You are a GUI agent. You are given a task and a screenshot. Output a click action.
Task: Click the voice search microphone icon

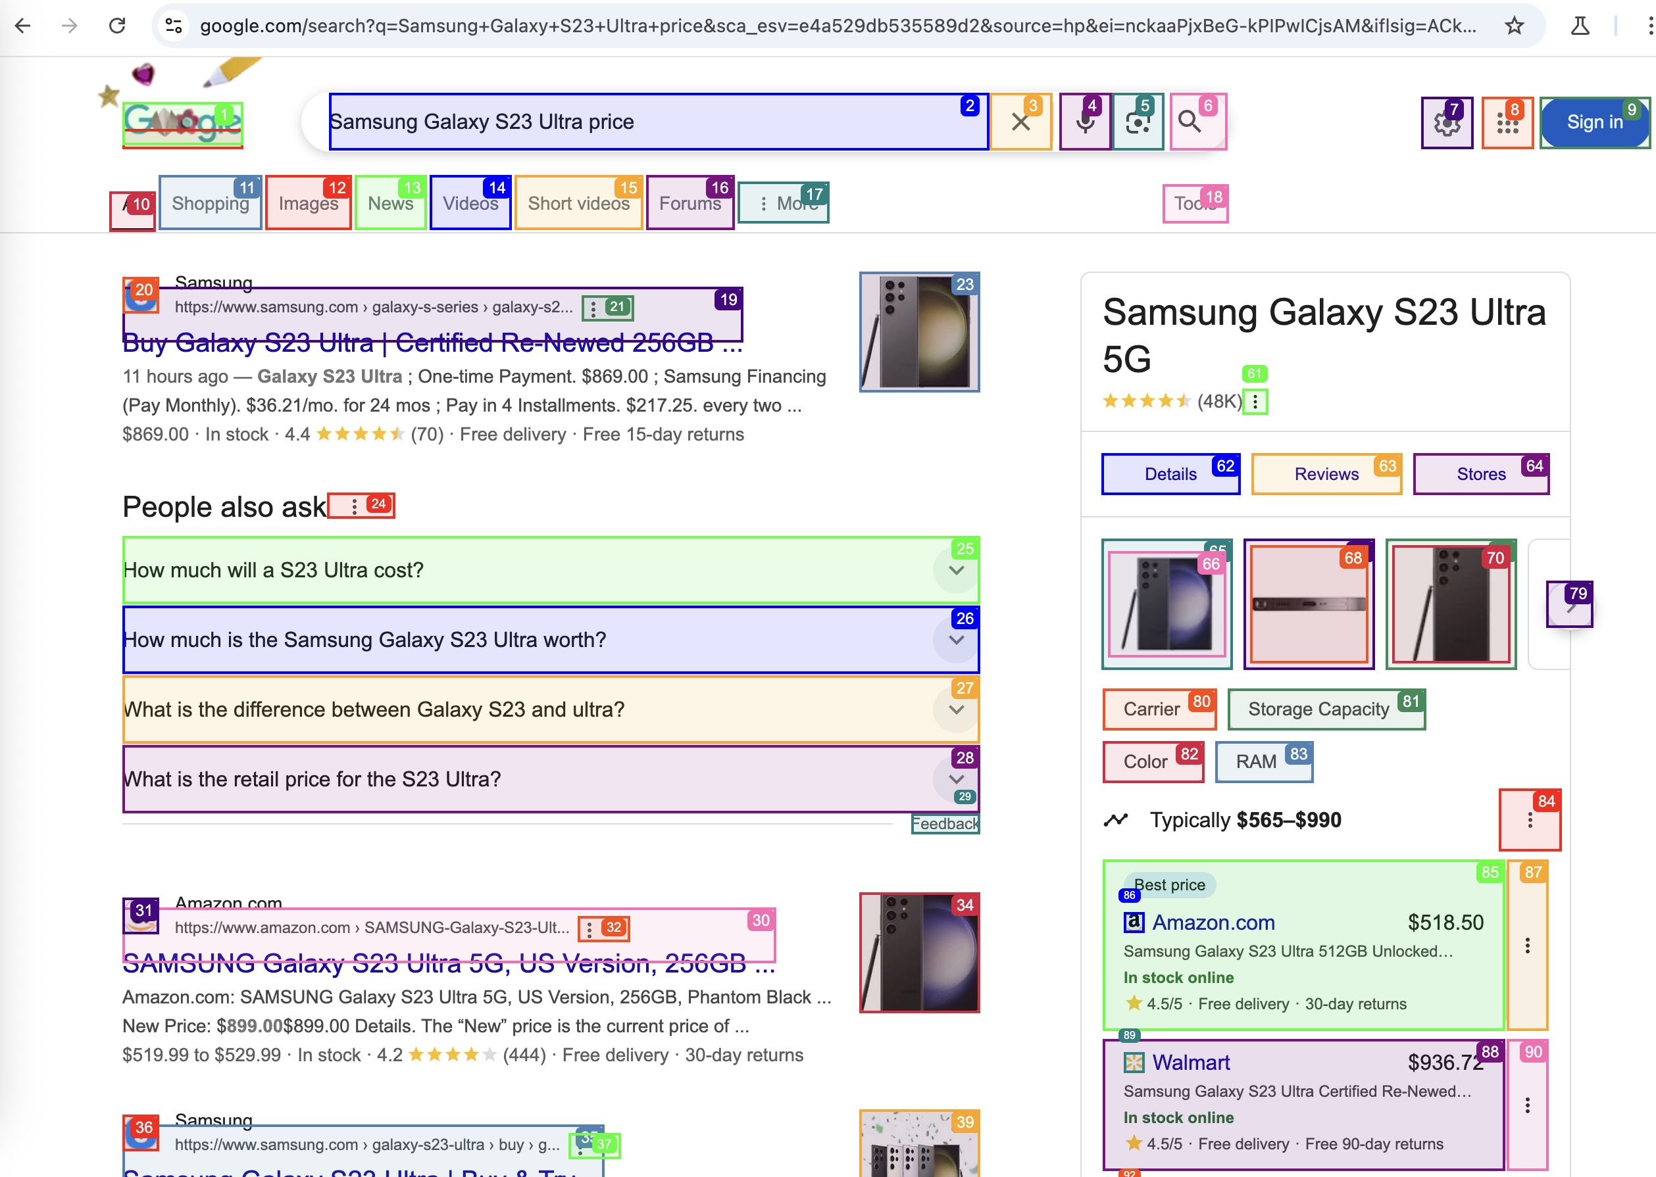pyautogui.click(x=1085, y=122)
